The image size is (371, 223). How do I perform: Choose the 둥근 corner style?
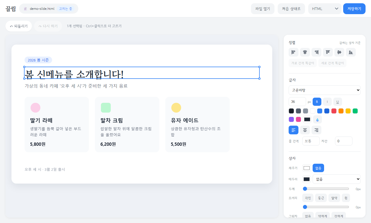[321, 198]
